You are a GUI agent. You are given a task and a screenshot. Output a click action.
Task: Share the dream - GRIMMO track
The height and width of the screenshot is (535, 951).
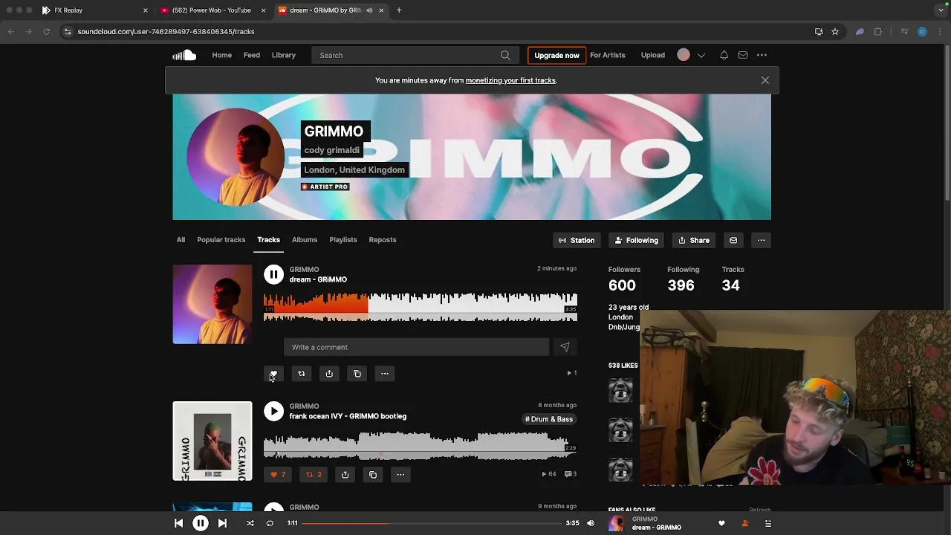(x=329, y=374)
